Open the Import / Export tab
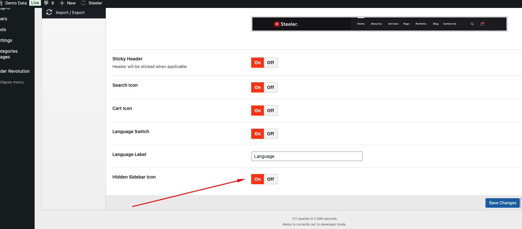 (x=74, y=13)
